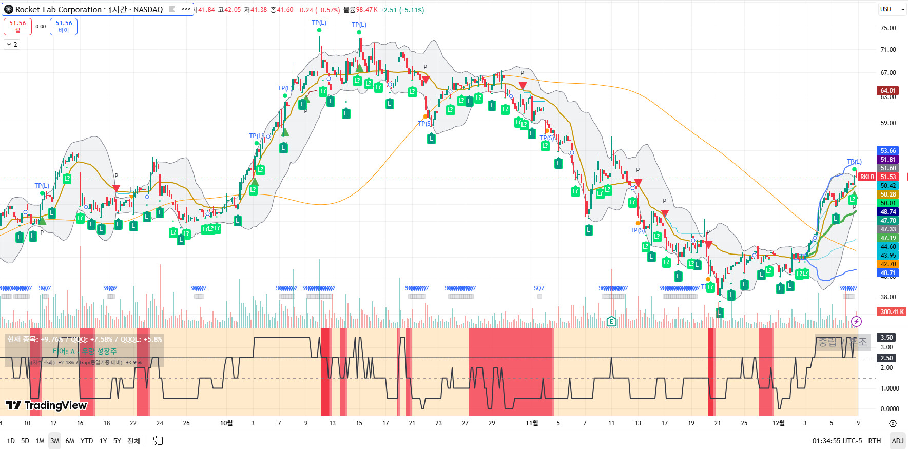Click the 고42.05 high price readout
908x449 pixels.
(229, 10)
